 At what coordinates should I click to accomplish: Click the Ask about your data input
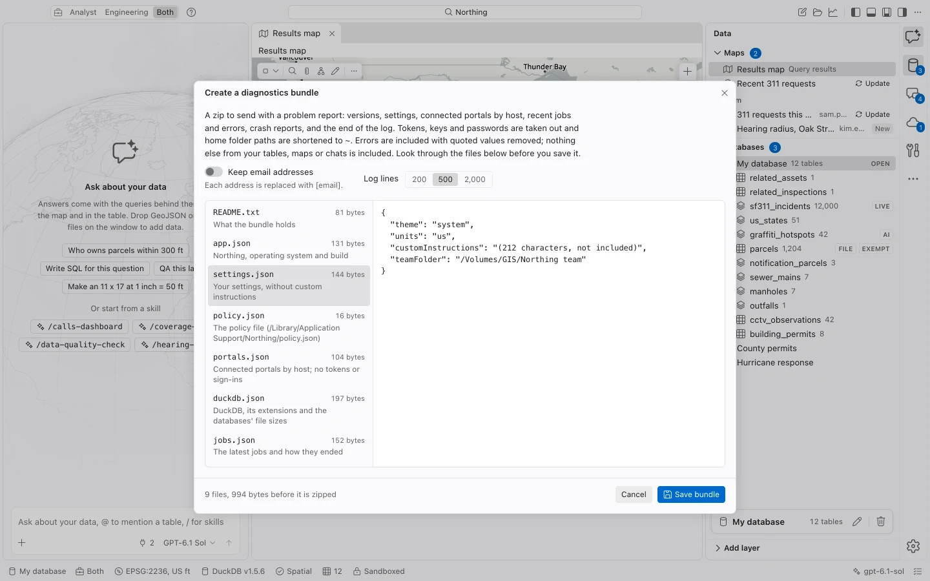(x=125, y=522)
